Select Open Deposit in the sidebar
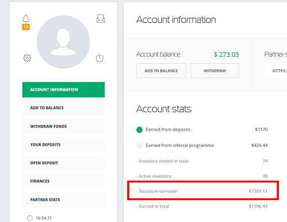 (x=64, y=163)
